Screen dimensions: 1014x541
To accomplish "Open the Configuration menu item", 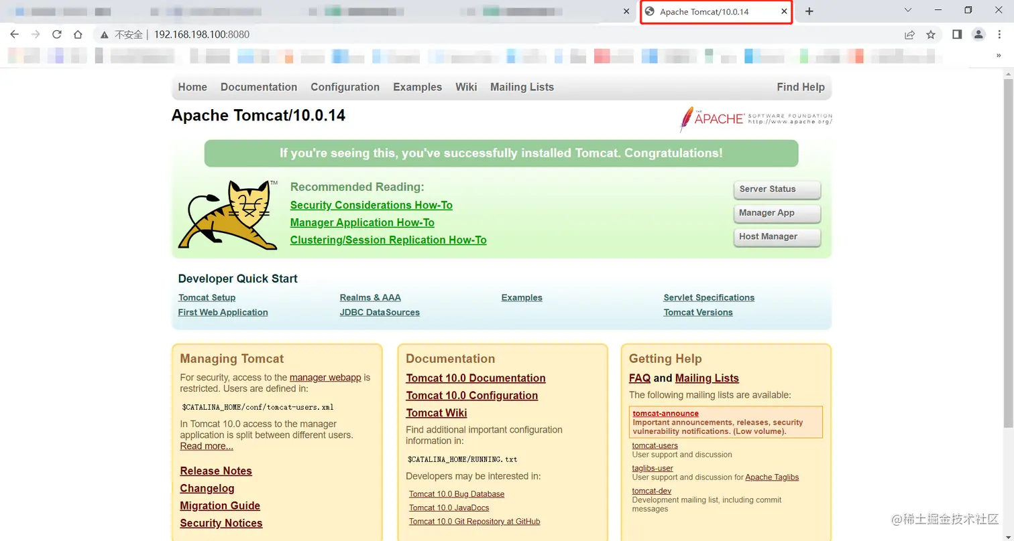I will (345, 87).
